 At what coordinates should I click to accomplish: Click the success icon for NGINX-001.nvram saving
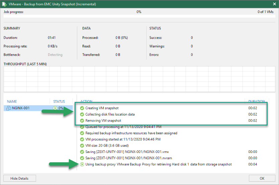82,158
